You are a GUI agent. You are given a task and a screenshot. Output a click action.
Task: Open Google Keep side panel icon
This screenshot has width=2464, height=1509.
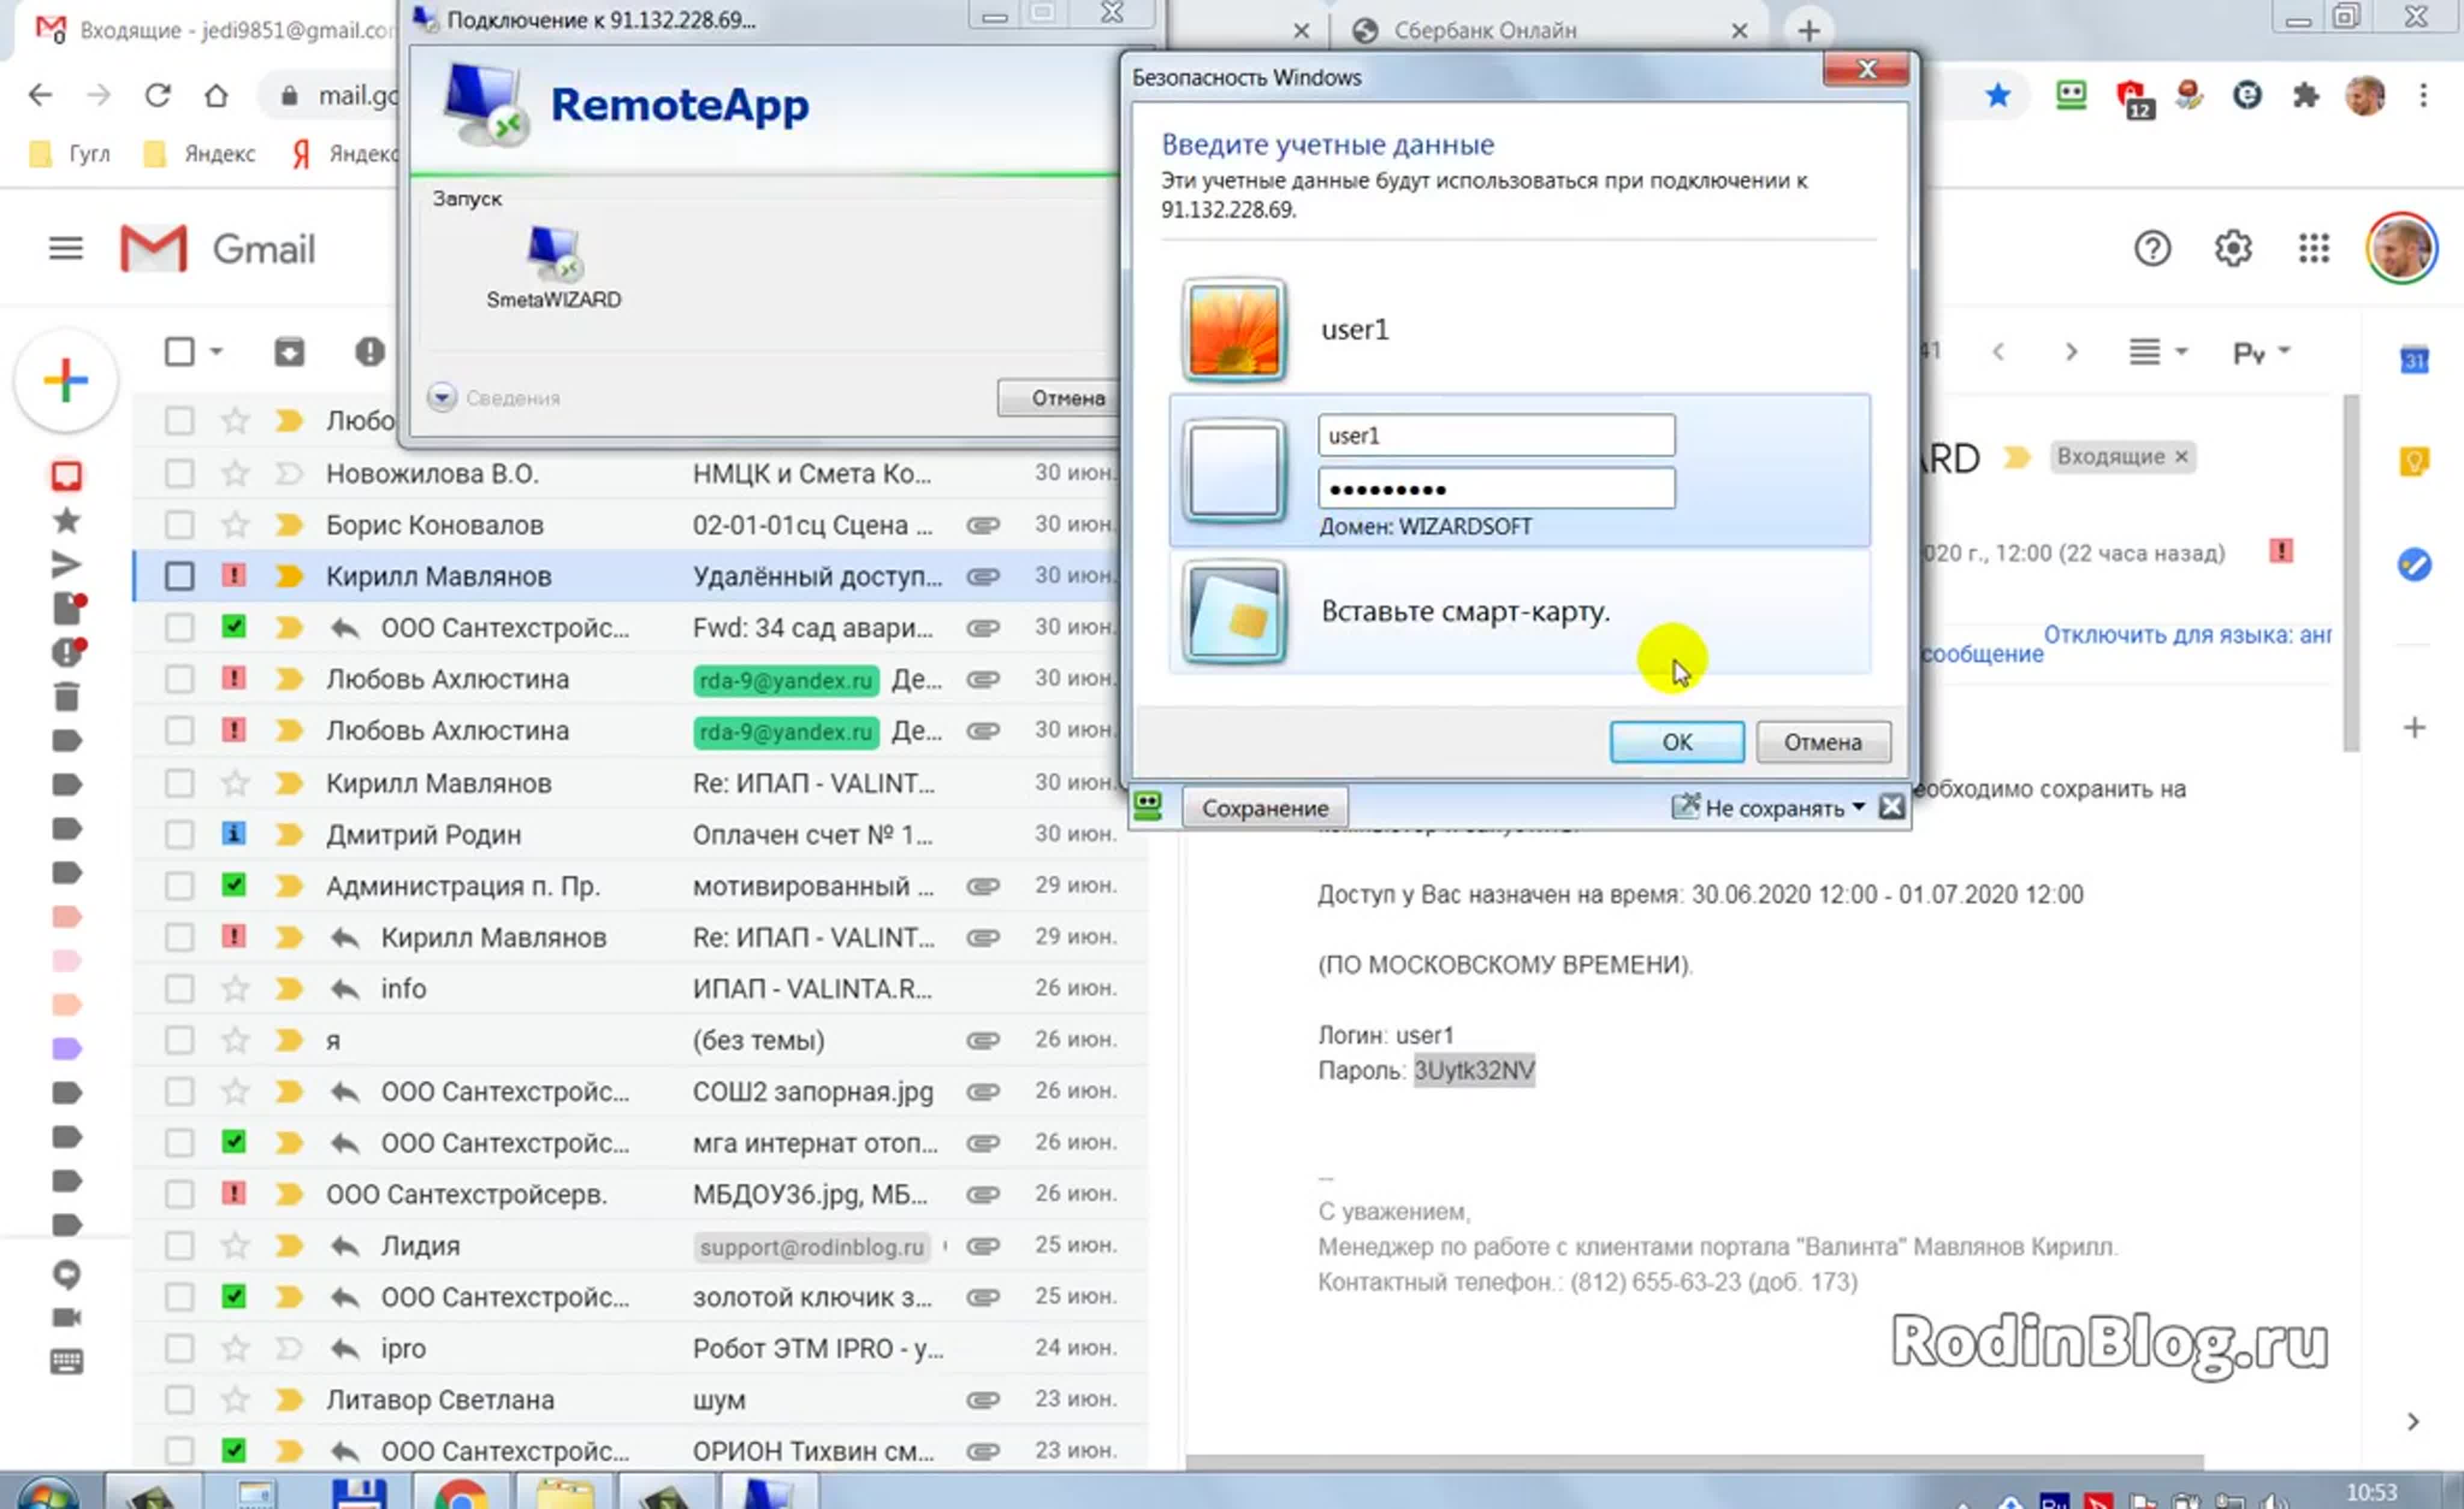pyautogui.click(x=2414, y=462)
